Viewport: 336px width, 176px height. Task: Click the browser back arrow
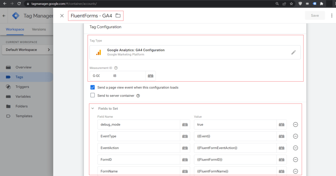point(5,4)
